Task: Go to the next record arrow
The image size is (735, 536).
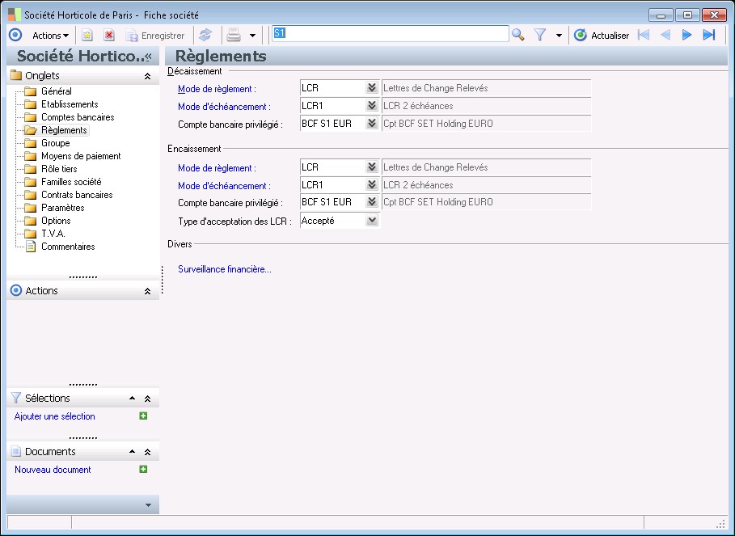Action: click(686, 35)
